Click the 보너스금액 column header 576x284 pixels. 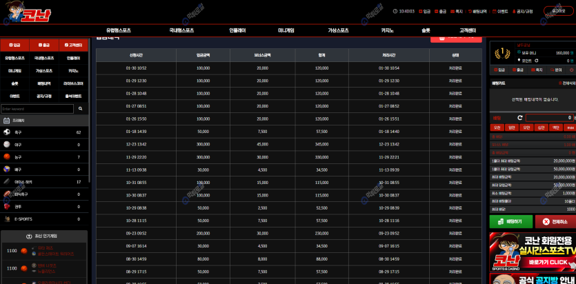262,55
